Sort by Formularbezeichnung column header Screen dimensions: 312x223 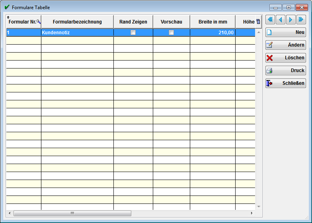point(77,22)
